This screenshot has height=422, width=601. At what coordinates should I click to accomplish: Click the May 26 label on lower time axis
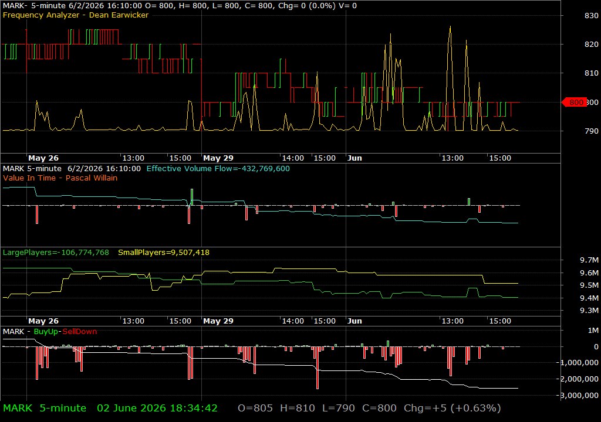tap(43, 321)
